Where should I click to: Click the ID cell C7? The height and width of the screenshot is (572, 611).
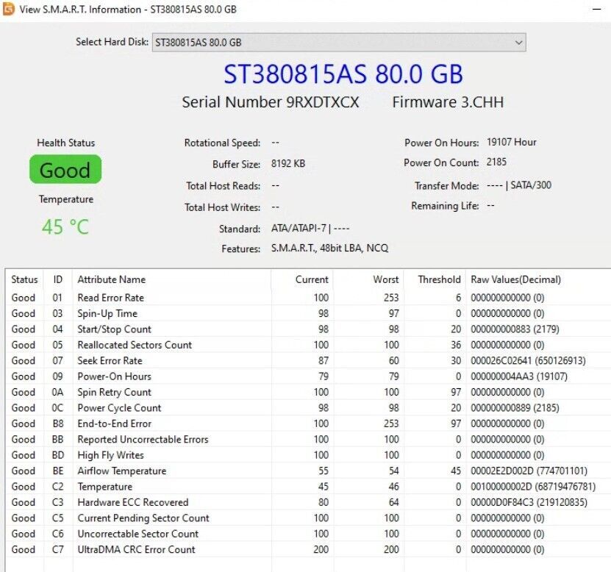click(57, 549)
